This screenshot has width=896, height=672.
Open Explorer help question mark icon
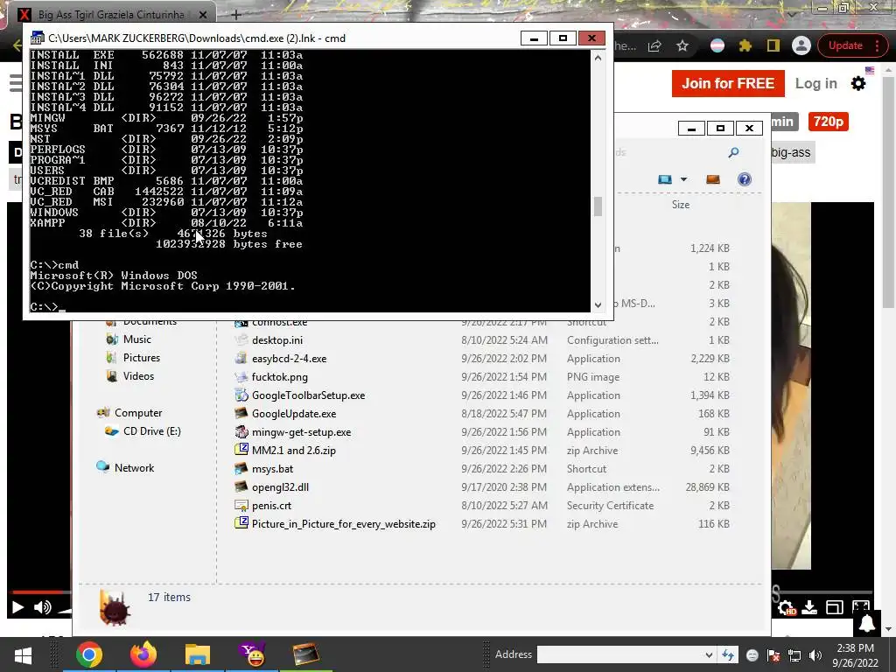click(x=744, y=179)
